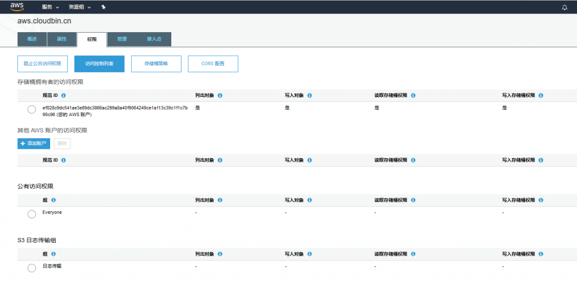Click info icon beside other accounts 读取存储桶权限

(x=413, y=161)
